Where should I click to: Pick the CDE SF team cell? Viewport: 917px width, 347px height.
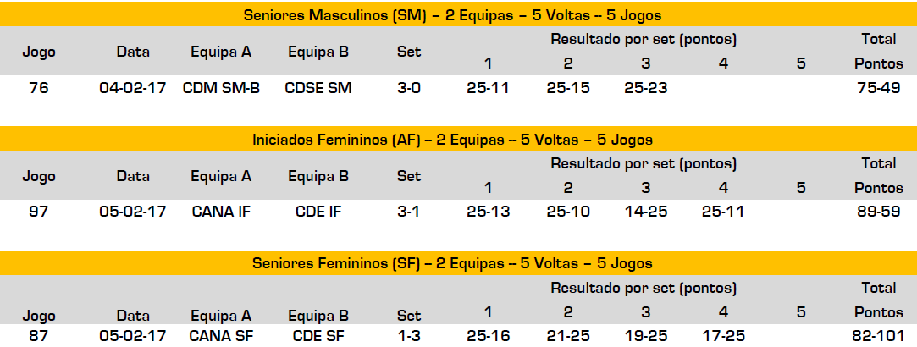tap(318, 336)
